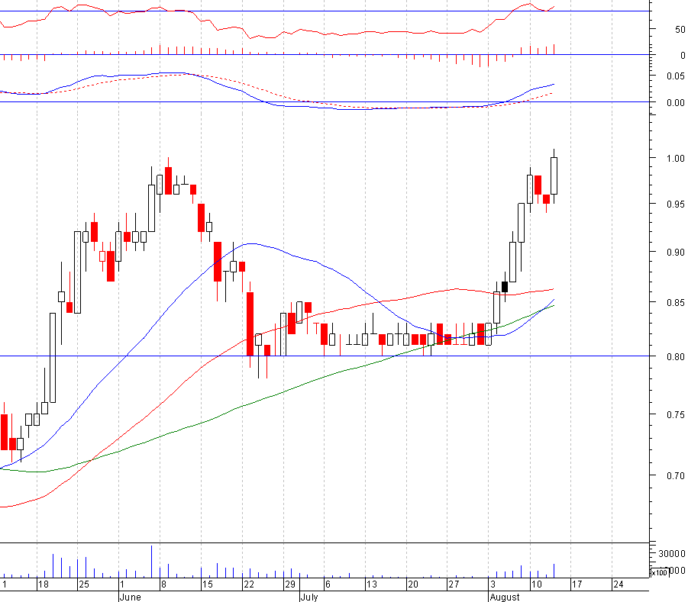Image resolution: width=688 pixels, height=602 pixels.
Task: Click the 0.95 price axis label
Action: 675,204
